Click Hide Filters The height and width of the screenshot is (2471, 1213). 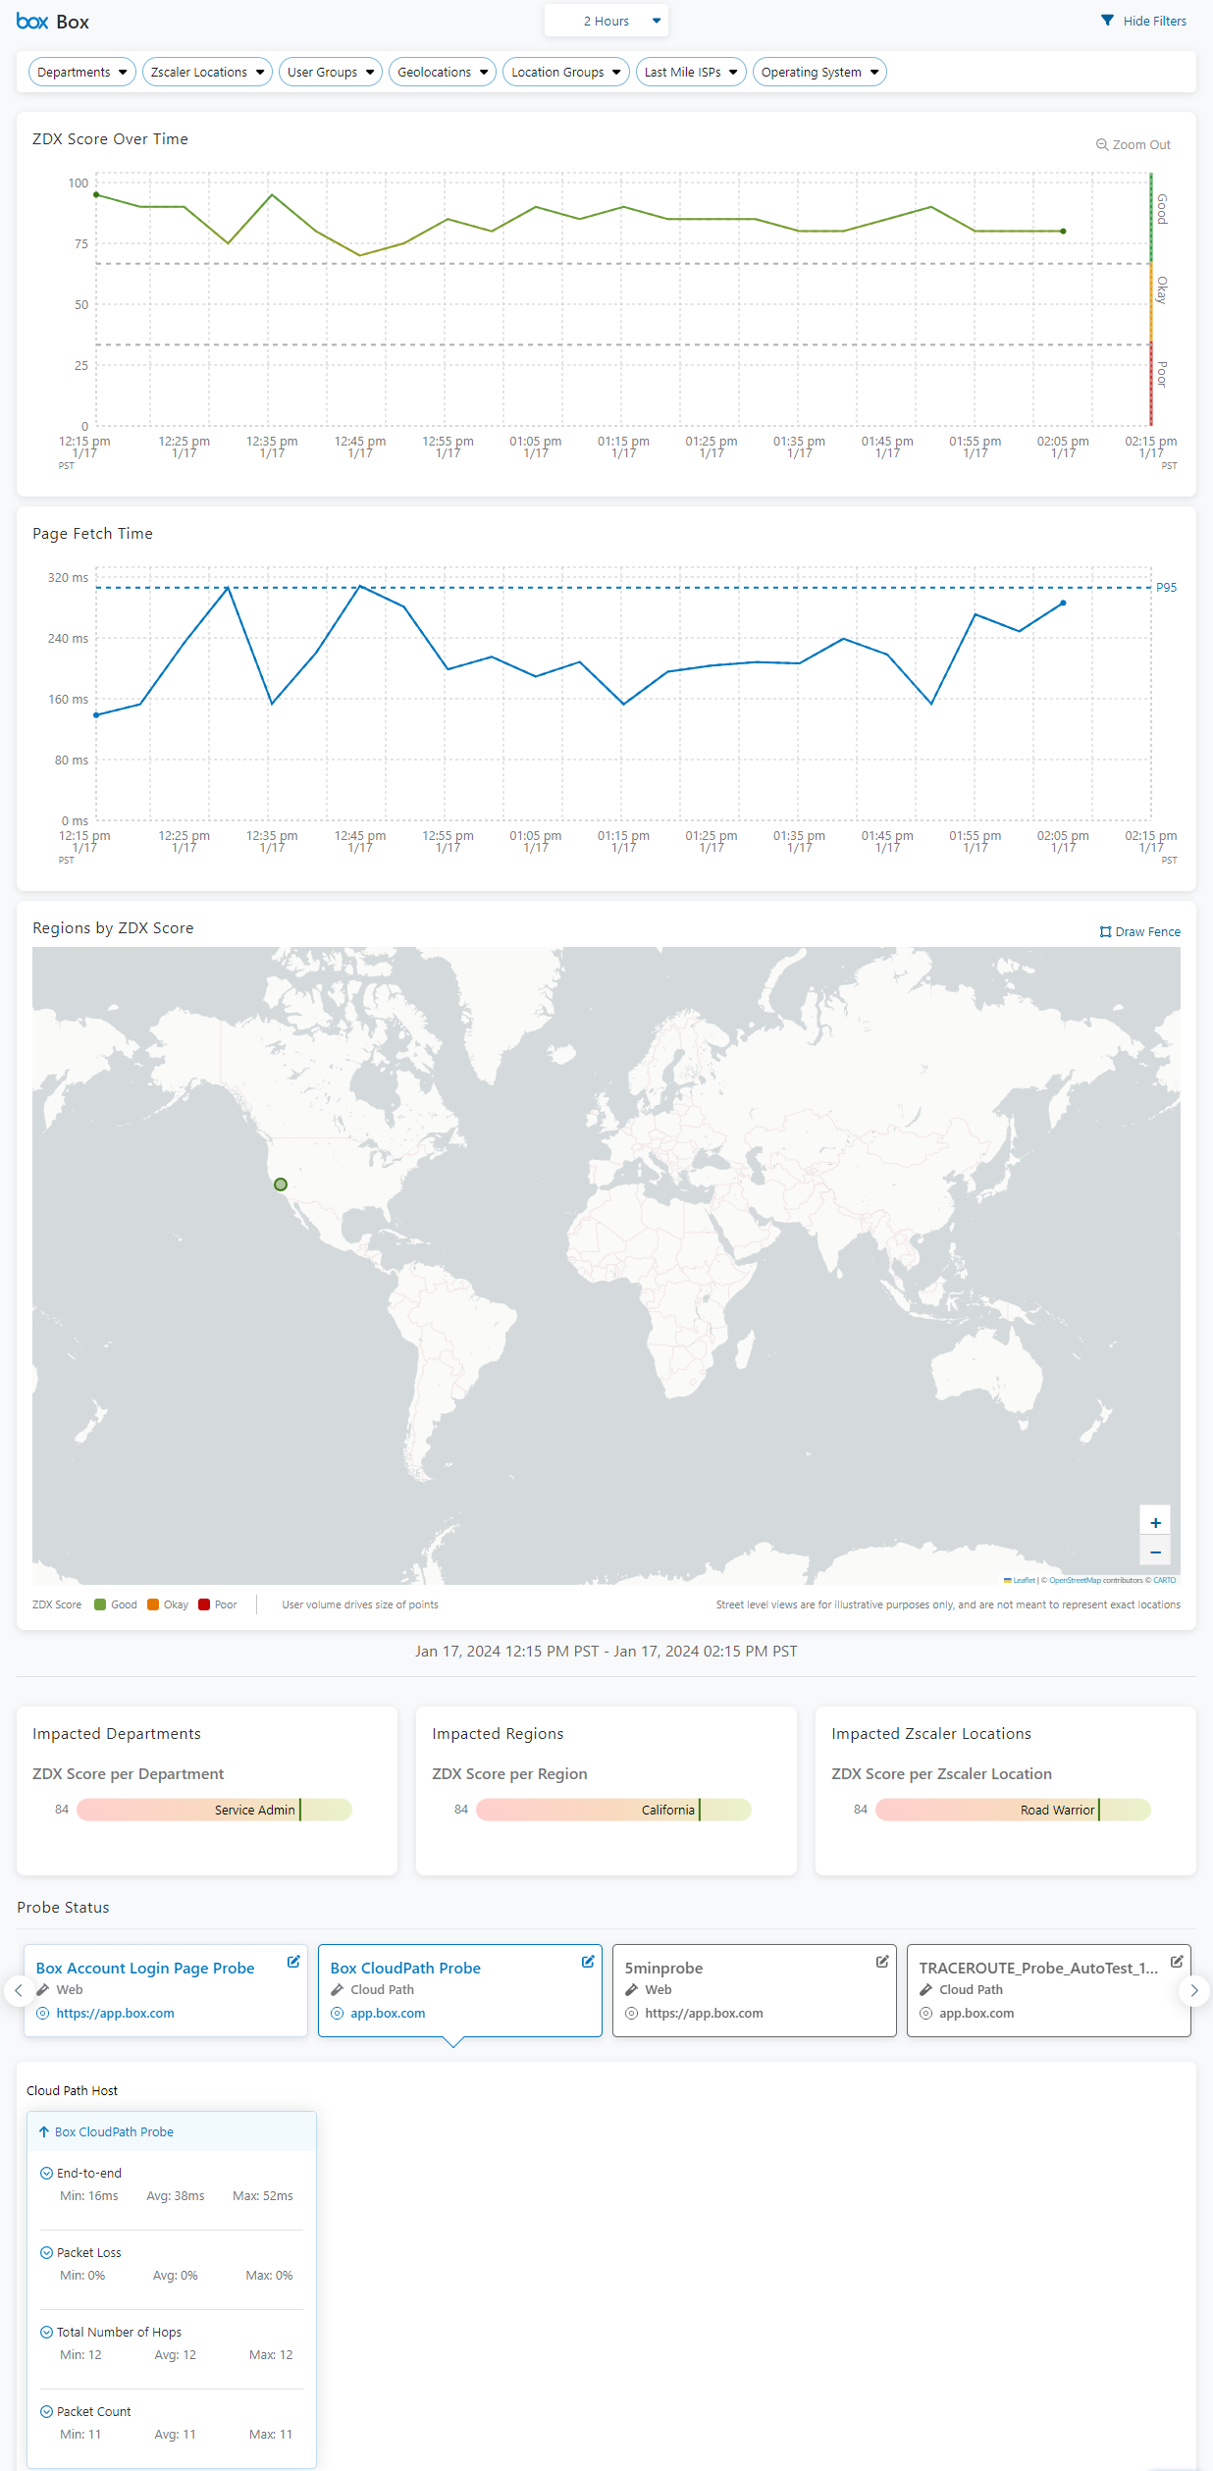1143,22
